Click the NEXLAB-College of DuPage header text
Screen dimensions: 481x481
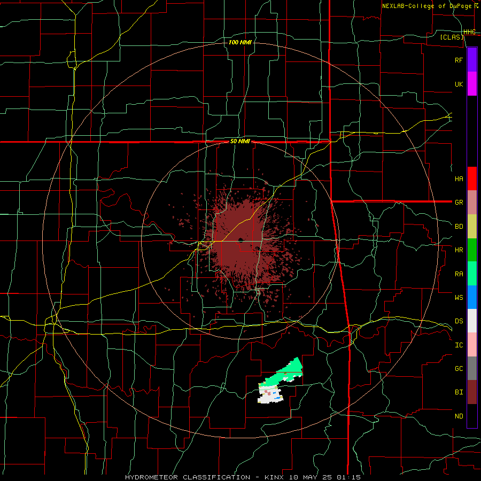pyautogui.click(x=426, y=6)
